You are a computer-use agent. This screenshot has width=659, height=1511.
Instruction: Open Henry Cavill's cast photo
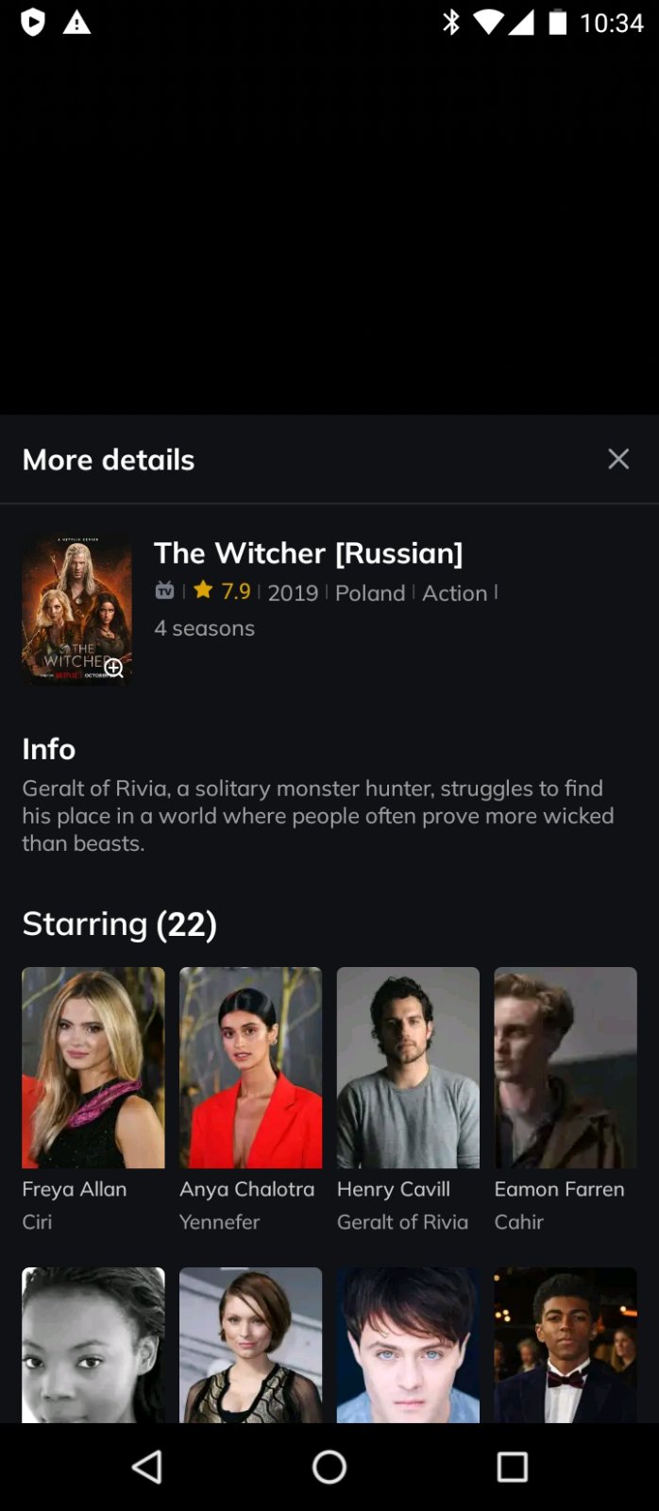[x=408, y=1067]
